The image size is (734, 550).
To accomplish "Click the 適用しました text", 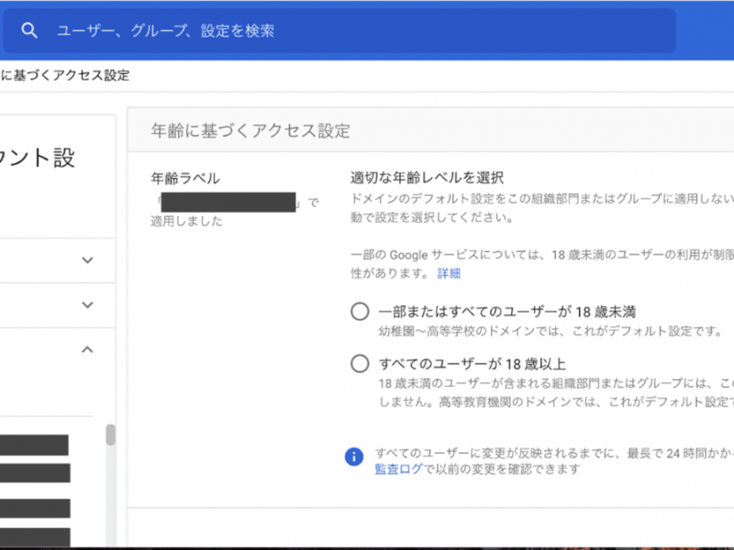I will point(186,221).
